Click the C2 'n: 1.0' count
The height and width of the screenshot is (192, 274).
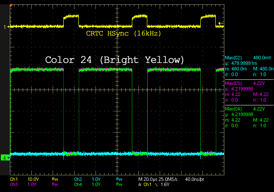coord(260,74)
